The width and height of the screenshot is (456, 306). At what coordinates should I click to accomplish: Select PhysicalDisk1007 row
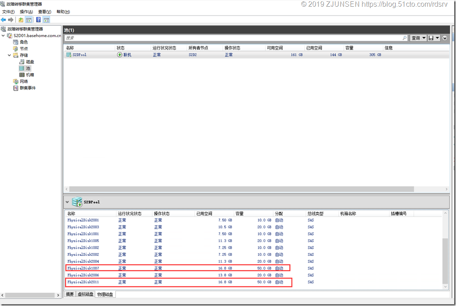pyautogui.click(x=253, y=268)
